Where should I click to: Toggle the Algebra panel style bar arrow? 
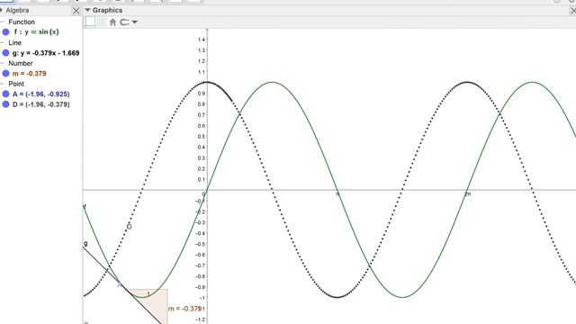2,10
